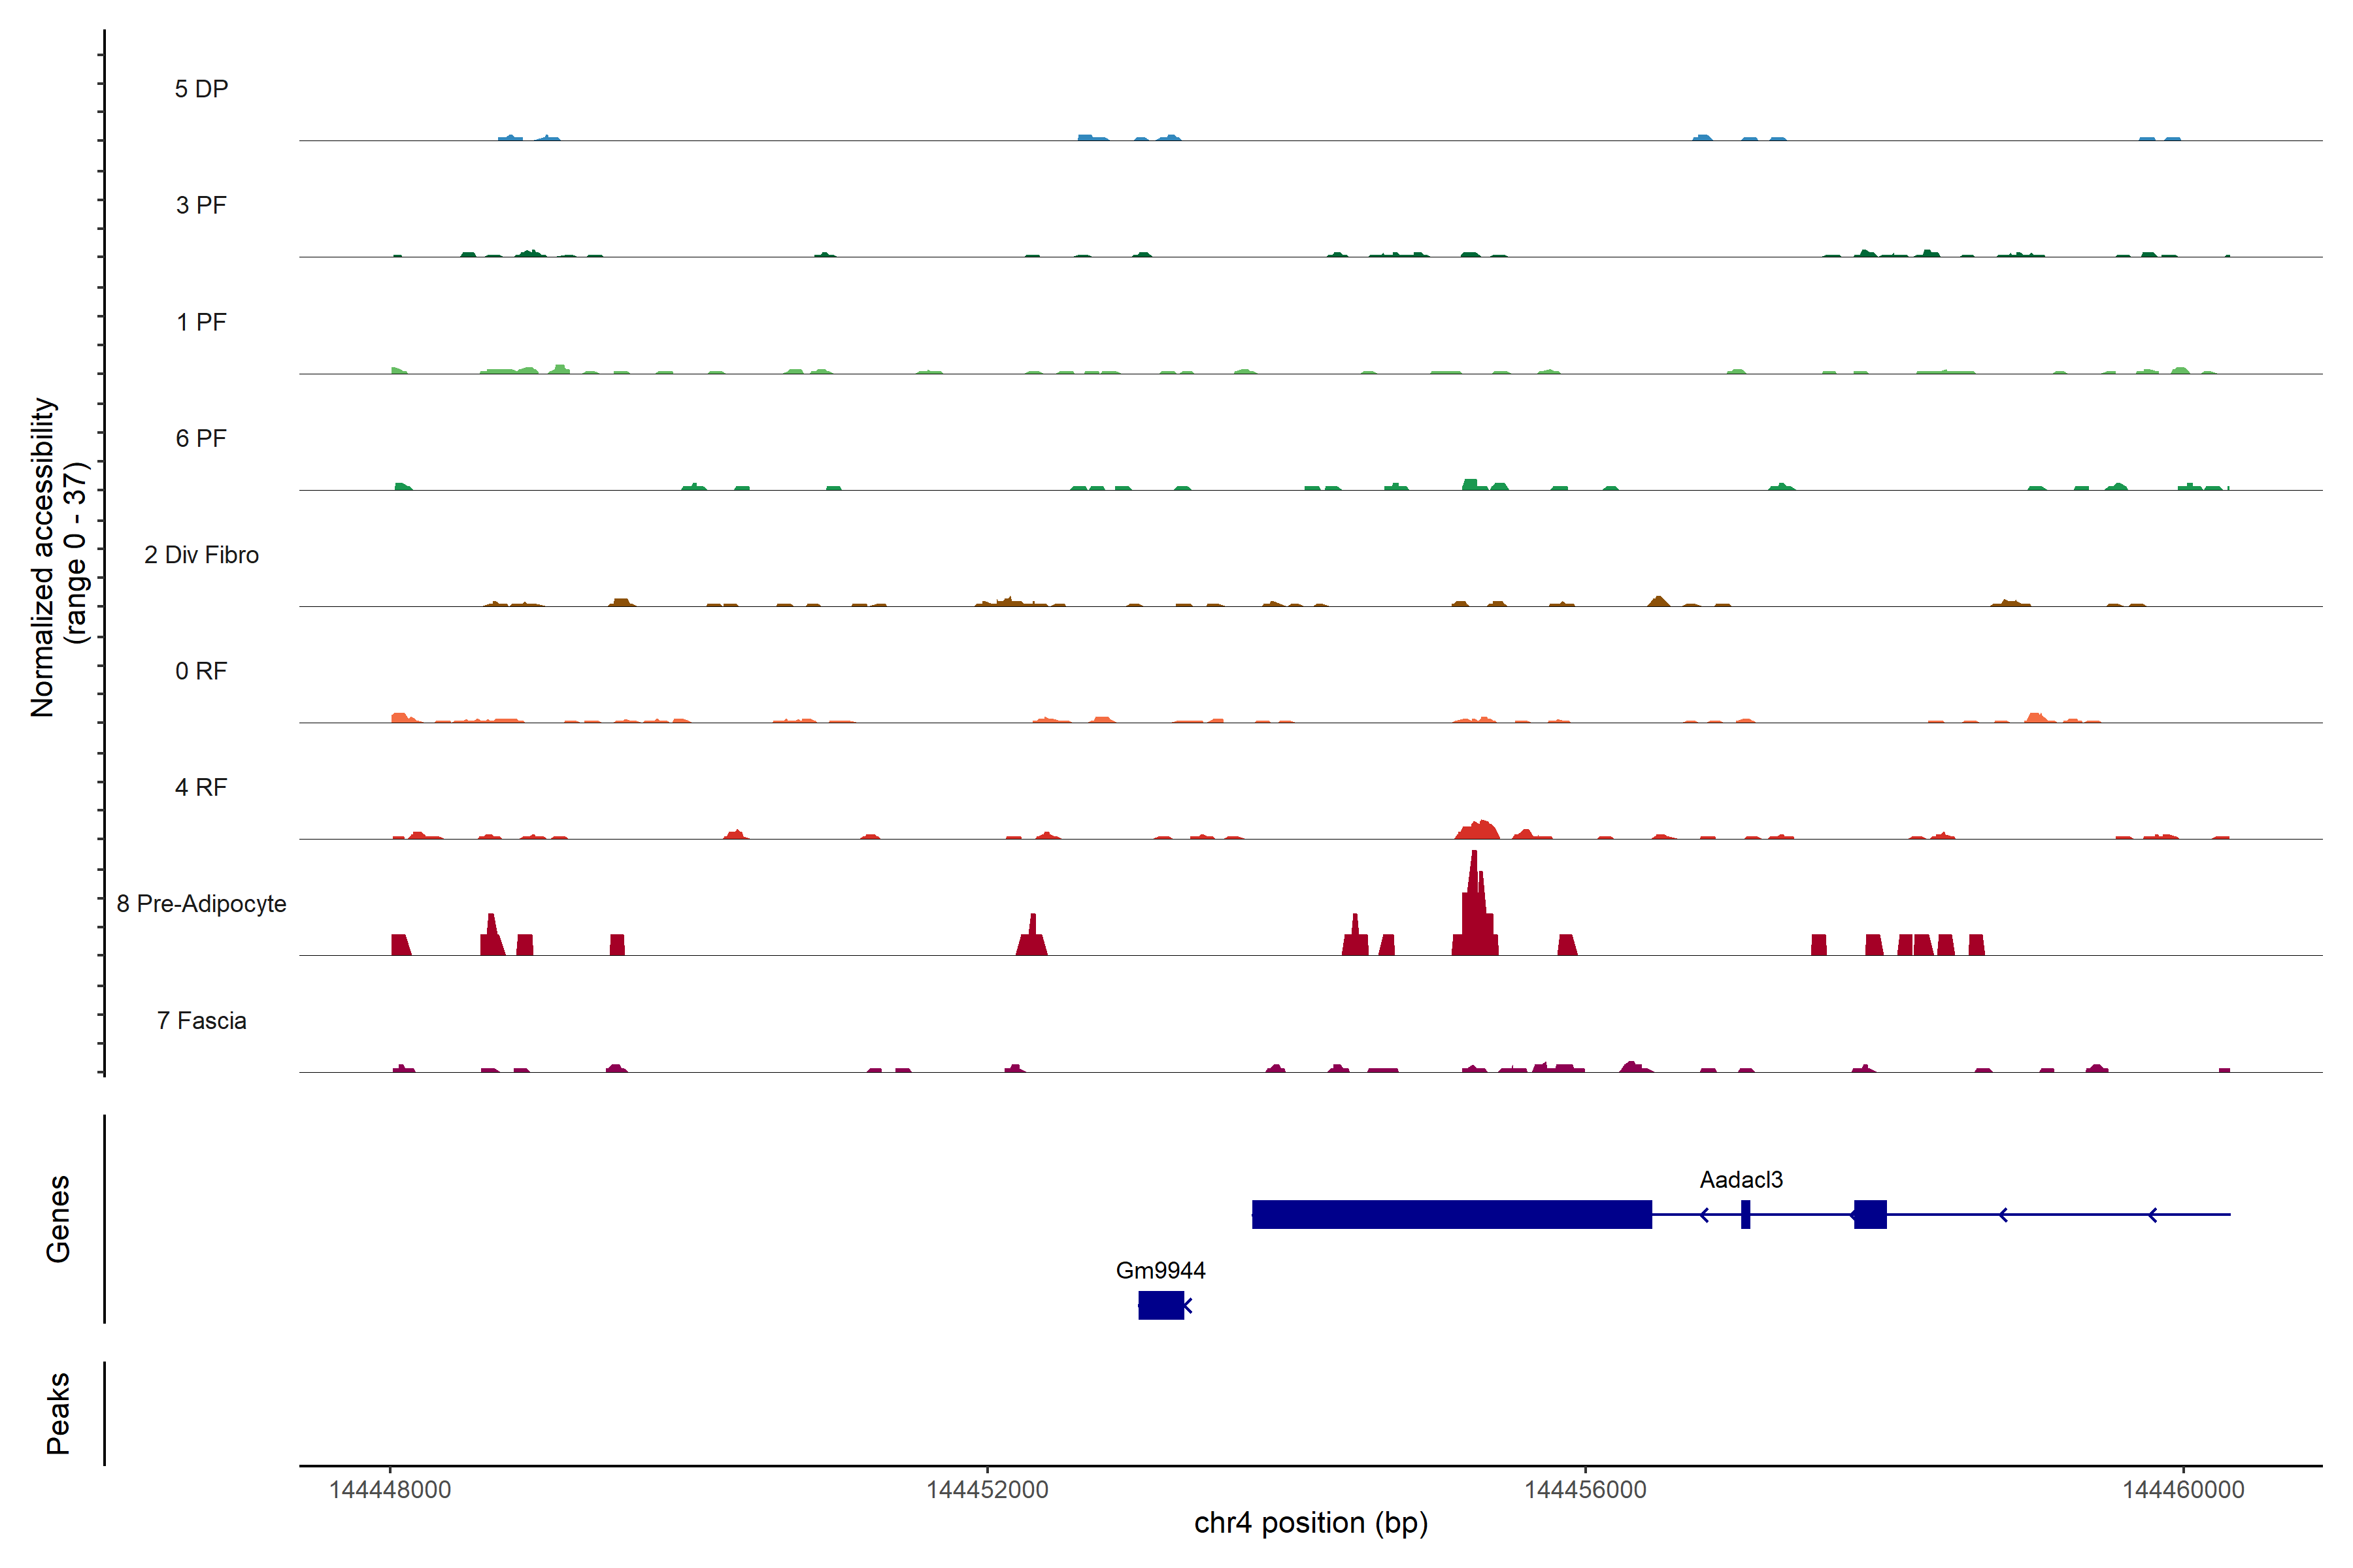Click the 2 Div Fibro track label
This screenshot has height=1568, width=2353.
pos(201,555)
